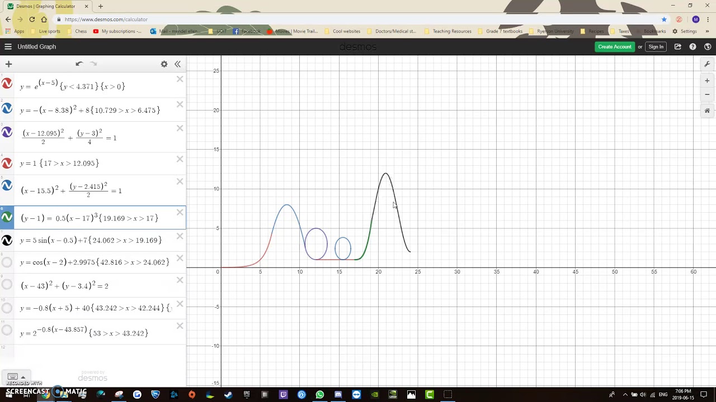
Task: Reload the Desmos page
Action: pos(32,20)
